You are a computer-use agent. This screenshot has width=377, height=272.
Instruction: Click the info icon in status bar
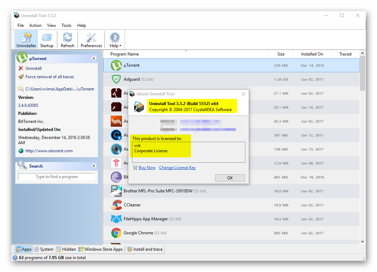[15, 258]
